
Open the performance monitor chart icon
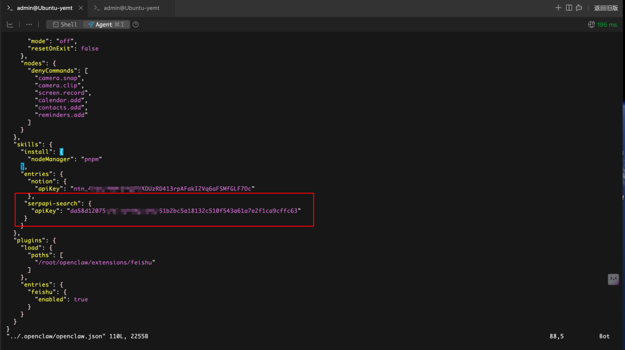[10, 25]
